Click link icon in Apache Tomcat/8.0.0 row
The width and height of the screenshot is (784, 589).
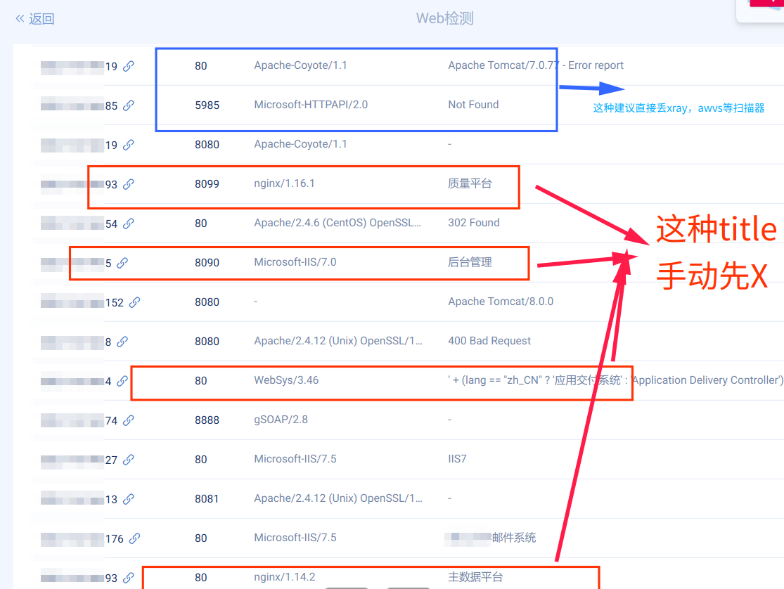(134, 302)
